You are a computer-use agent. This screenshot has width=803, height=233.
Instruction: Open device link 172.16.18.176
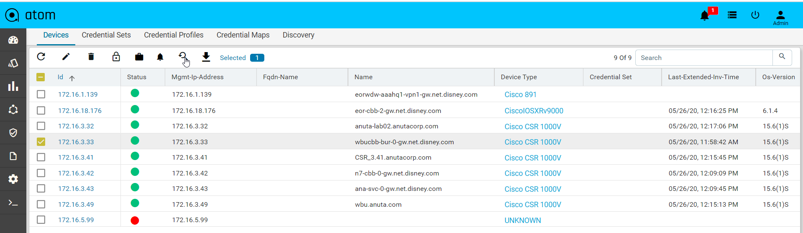[80, 111]
